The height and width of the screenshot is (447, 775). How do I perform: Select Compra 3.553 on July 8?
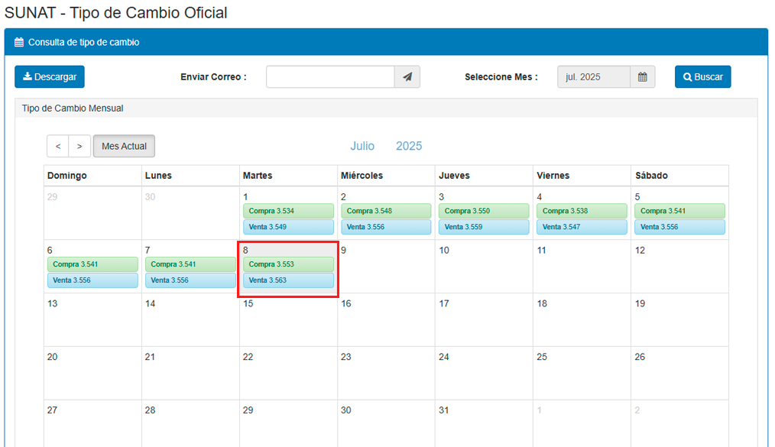[x=288, y=264]
